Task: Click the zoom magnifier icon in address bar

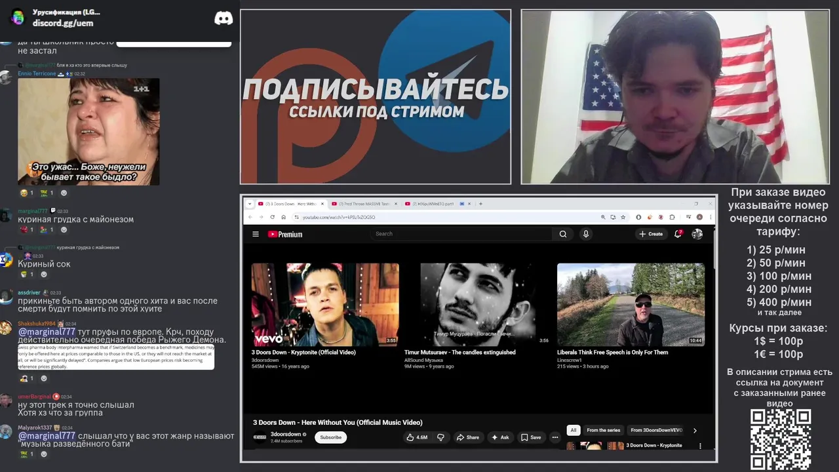Action: point(603,217)
